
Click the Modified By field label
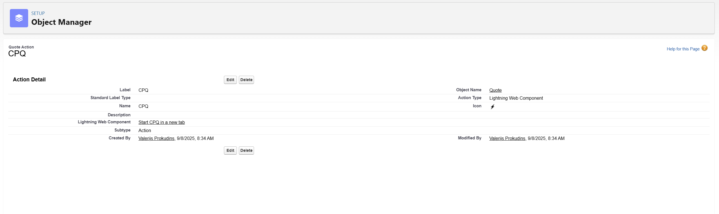(469, 138)
